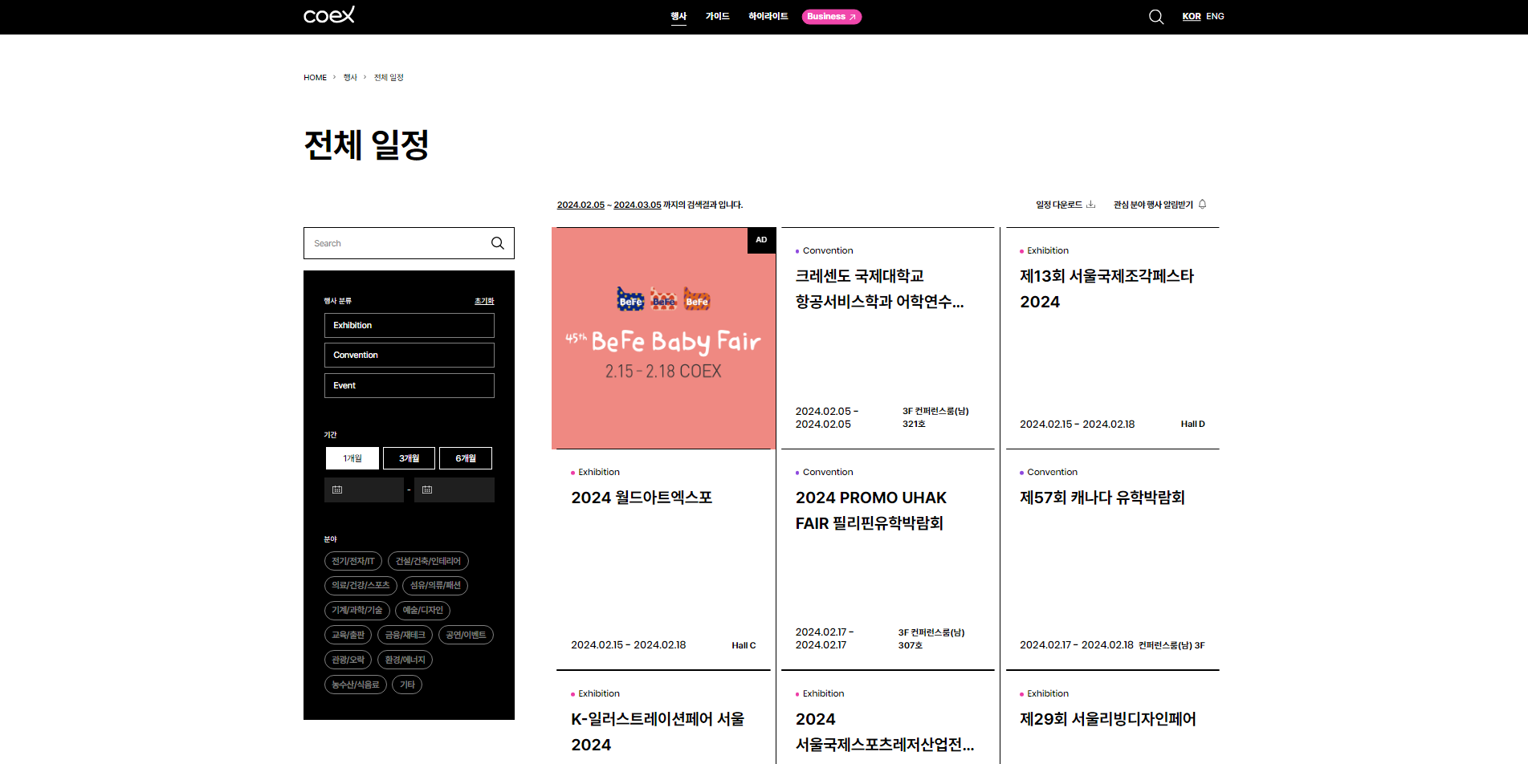Viewport: 1528px width, 764px height.
Task: Open the 가이드 menu in header
Action: click(x=717, y=16)
